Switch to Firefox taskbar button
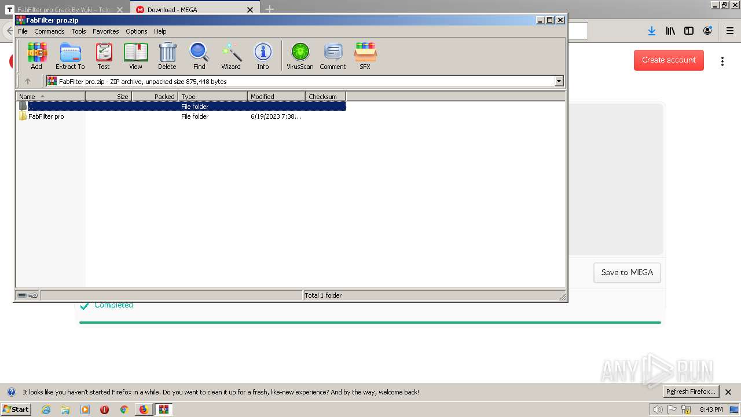This screenshot has height=417, width=741. pos(144,409)
